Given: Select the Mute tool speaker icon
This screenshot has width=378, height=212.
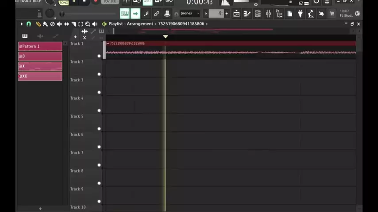Looking at the screenshot, I should point(59,24).
